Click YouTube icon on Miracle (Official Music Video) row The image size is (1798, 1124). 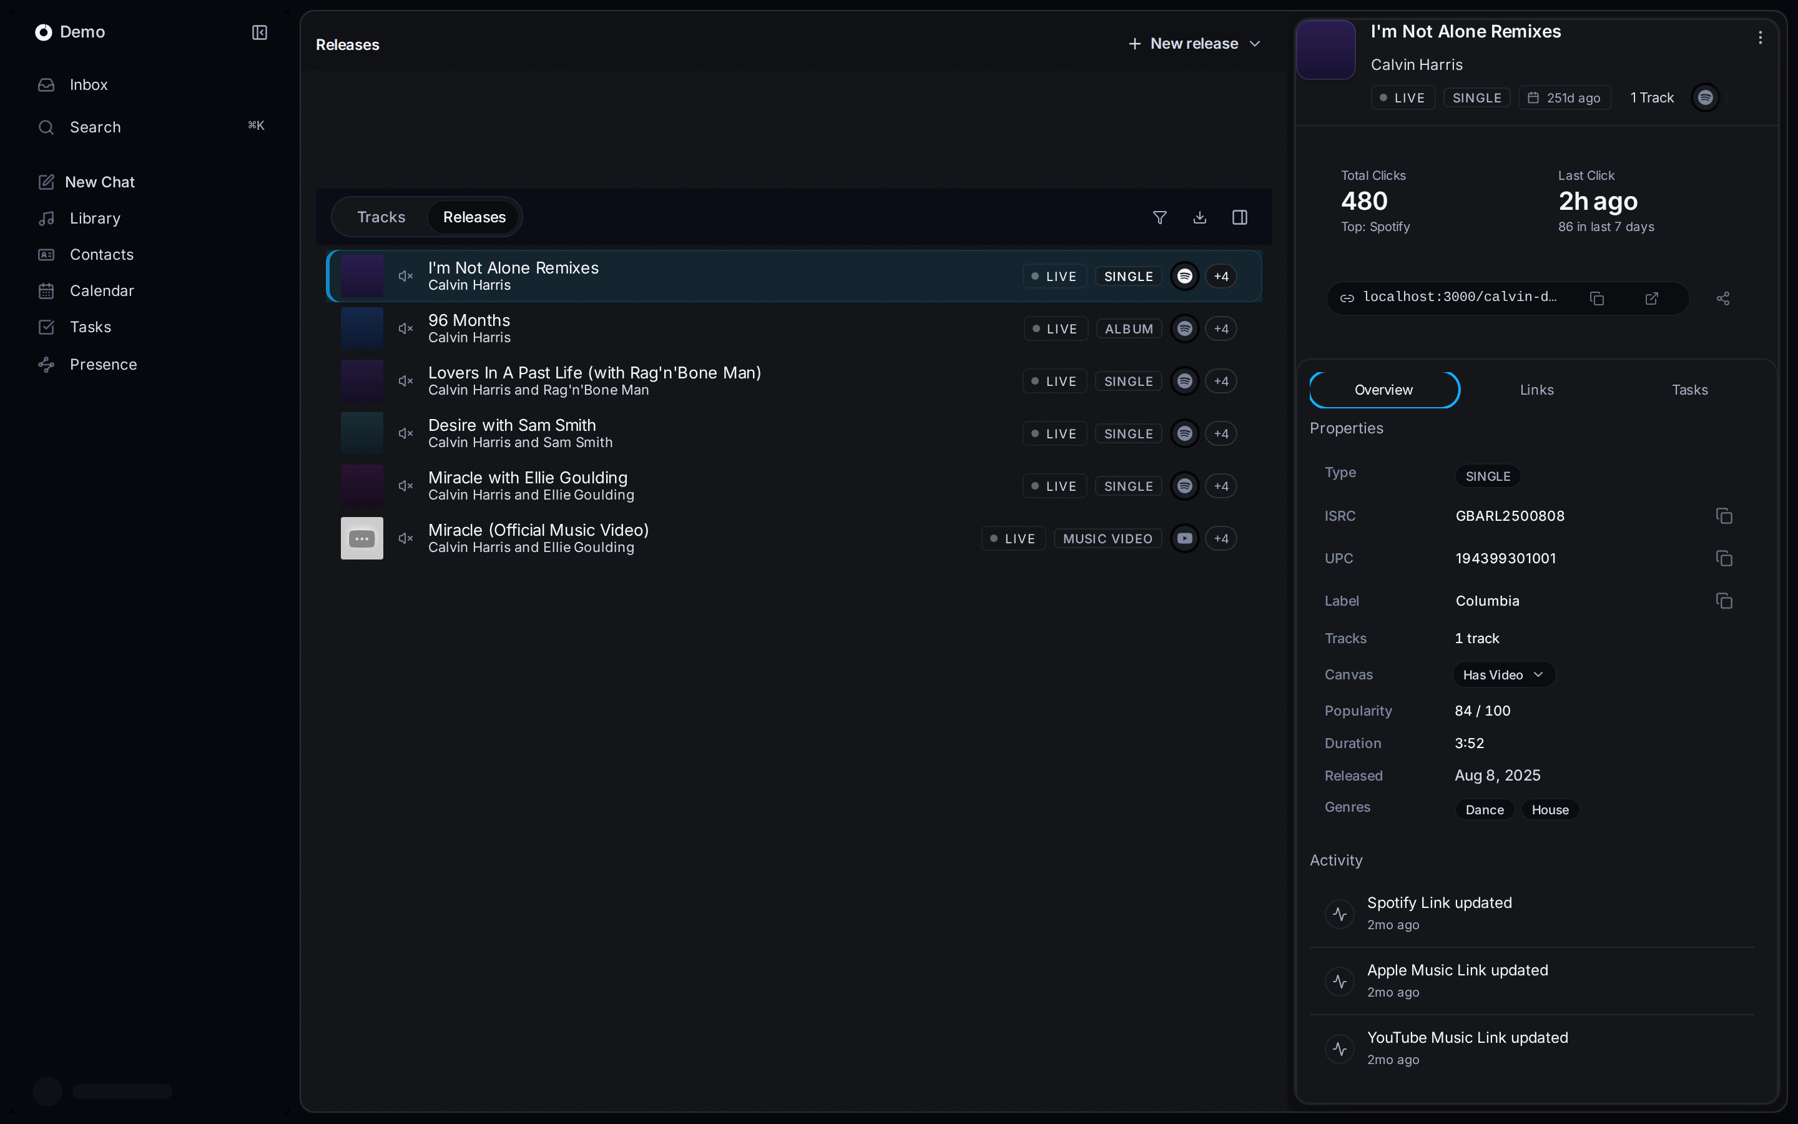pos(1184,538)
